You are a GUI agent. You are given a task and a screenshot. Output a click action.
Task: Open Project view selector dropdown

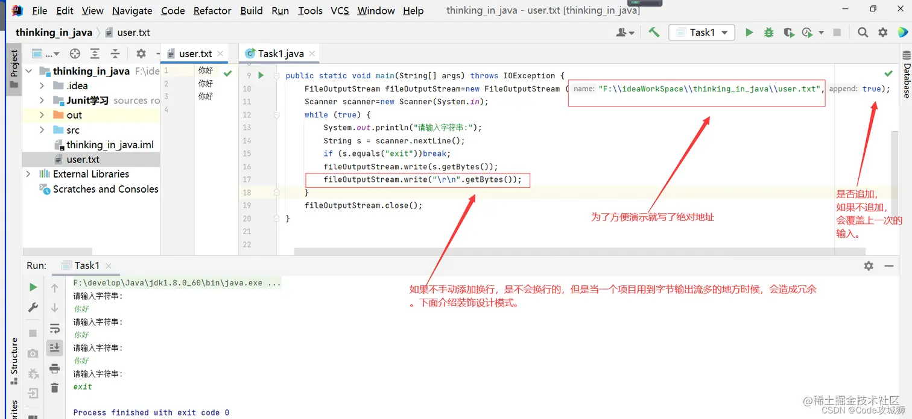[45, 54]
